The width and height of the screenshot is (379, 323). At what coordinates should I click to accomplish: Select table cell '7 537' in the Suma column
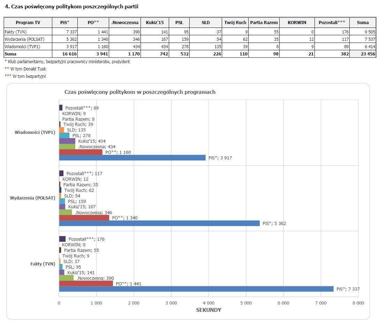pos(363,39)
